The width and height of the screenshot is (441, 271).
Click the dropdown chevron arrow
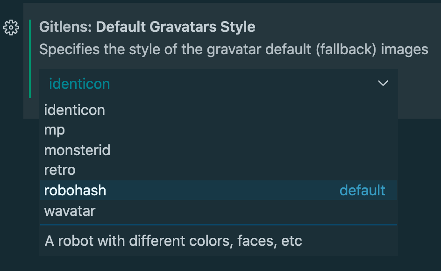click(x=383, y=83)
